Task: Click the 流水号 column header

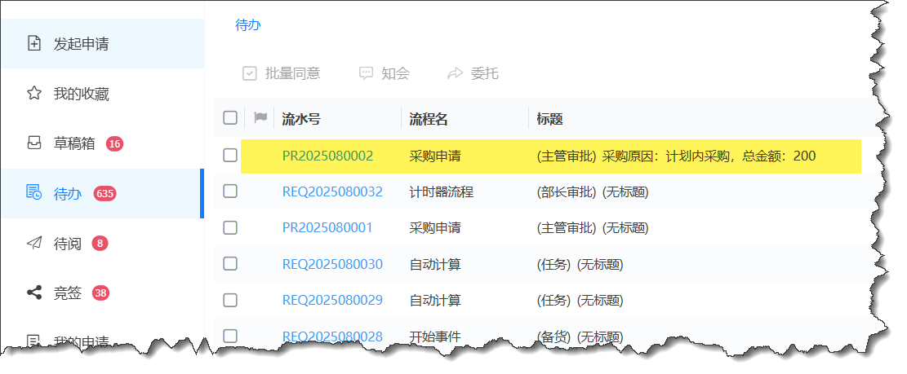Action: click(301, 119)
